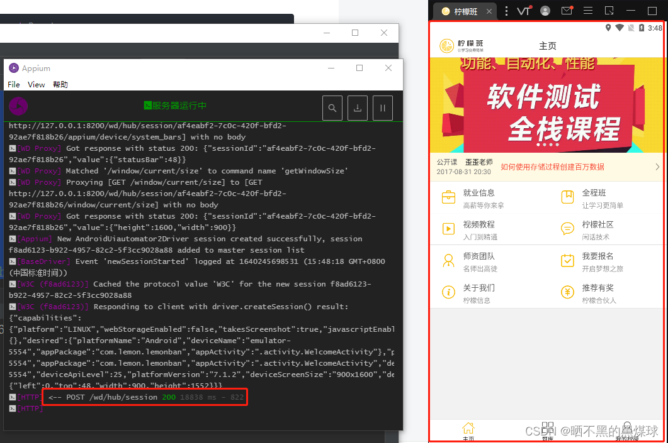Tap the 柠檬社区 chat bubble icon
This screenshot has height=443, width=668.
coord(567,229)
